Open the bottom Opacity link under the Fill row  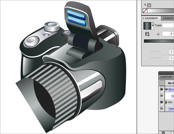click(x=171, y=109)
